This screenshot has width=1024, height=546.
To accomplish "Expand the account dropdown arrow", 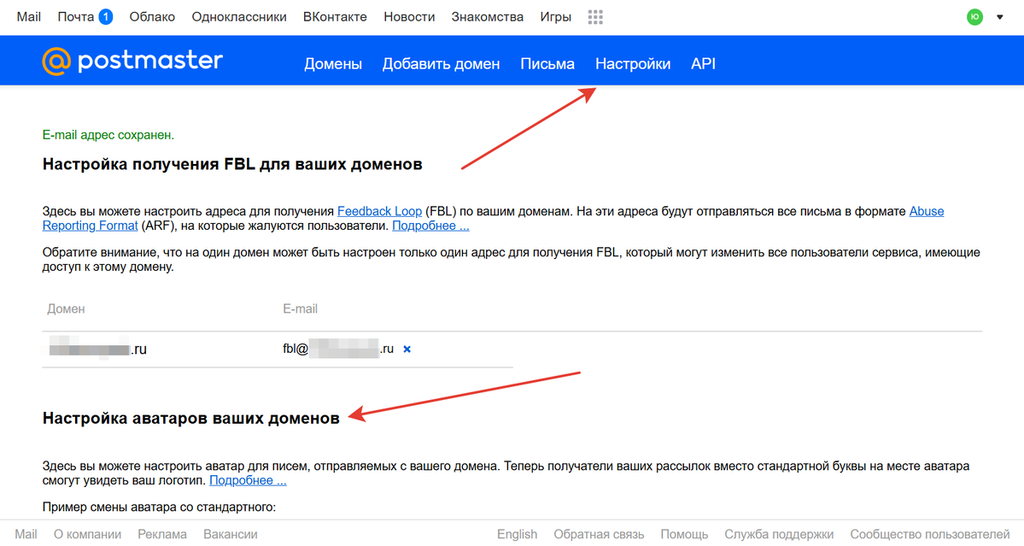I will pos(1000,17).
